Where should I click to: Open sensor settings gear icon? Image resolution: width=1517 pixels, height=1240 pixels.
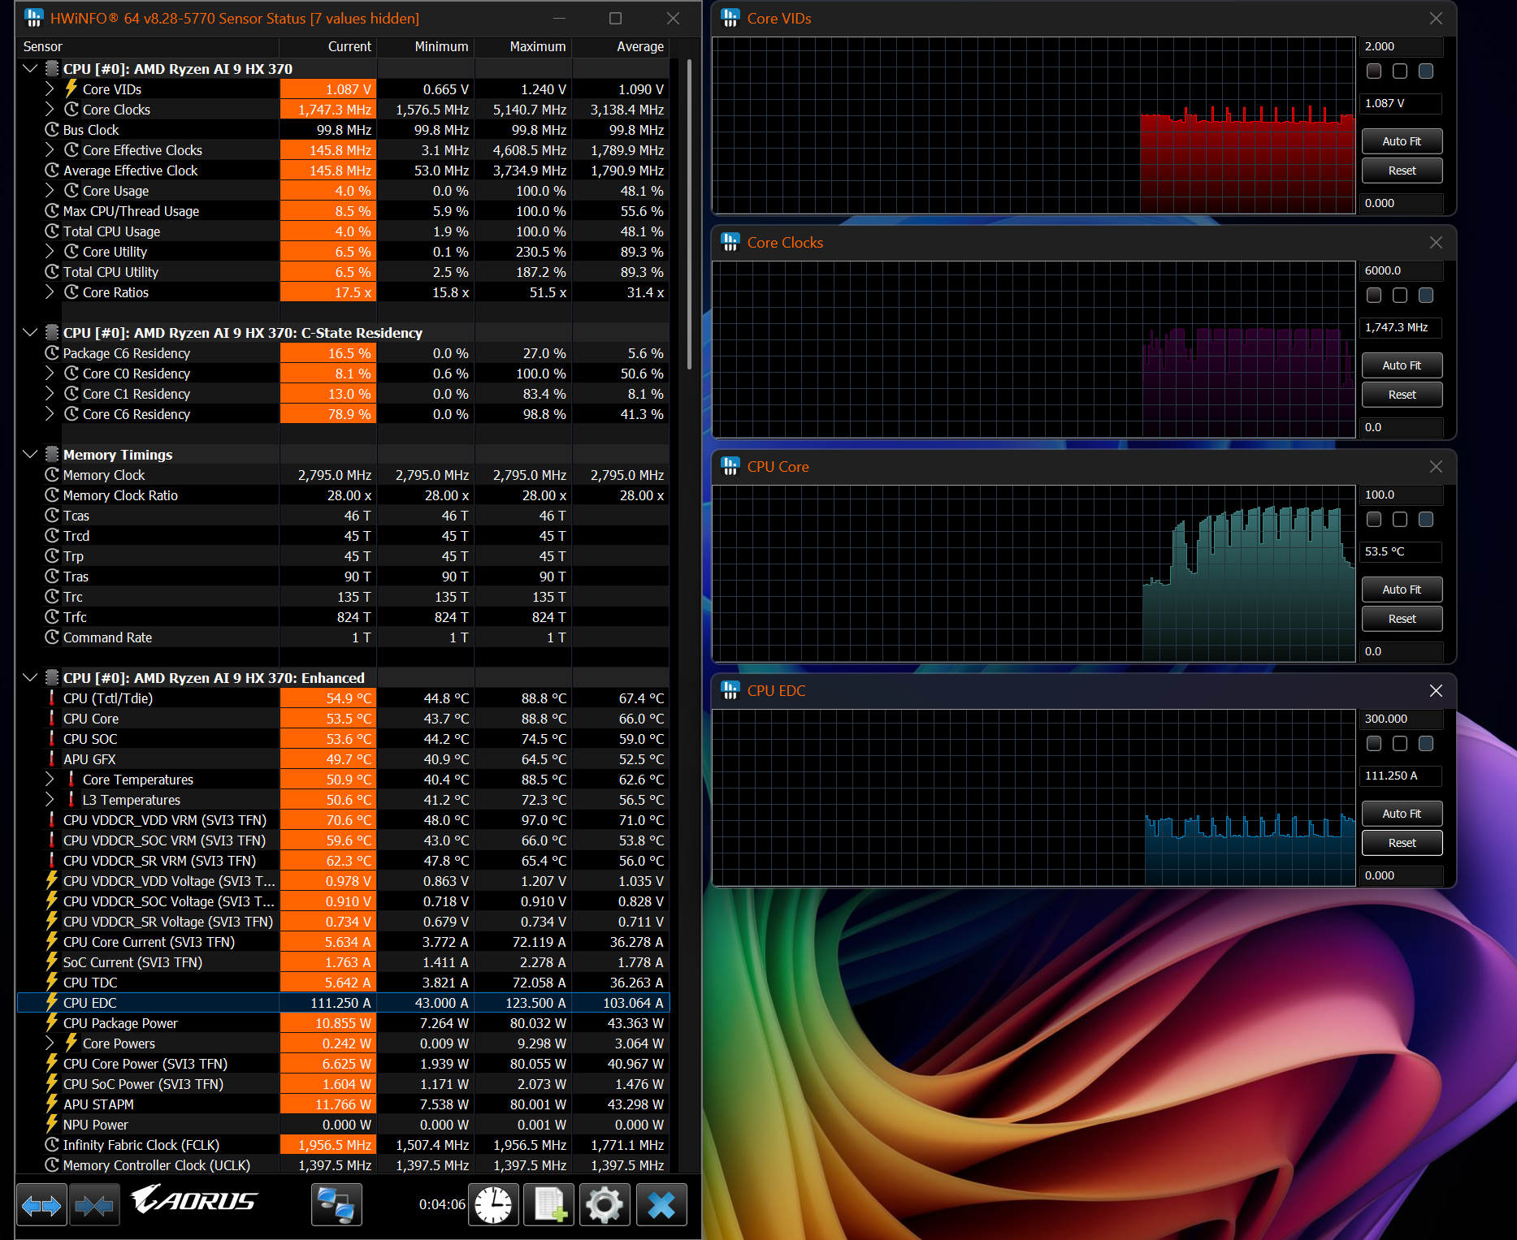(x=605, y=1205)
